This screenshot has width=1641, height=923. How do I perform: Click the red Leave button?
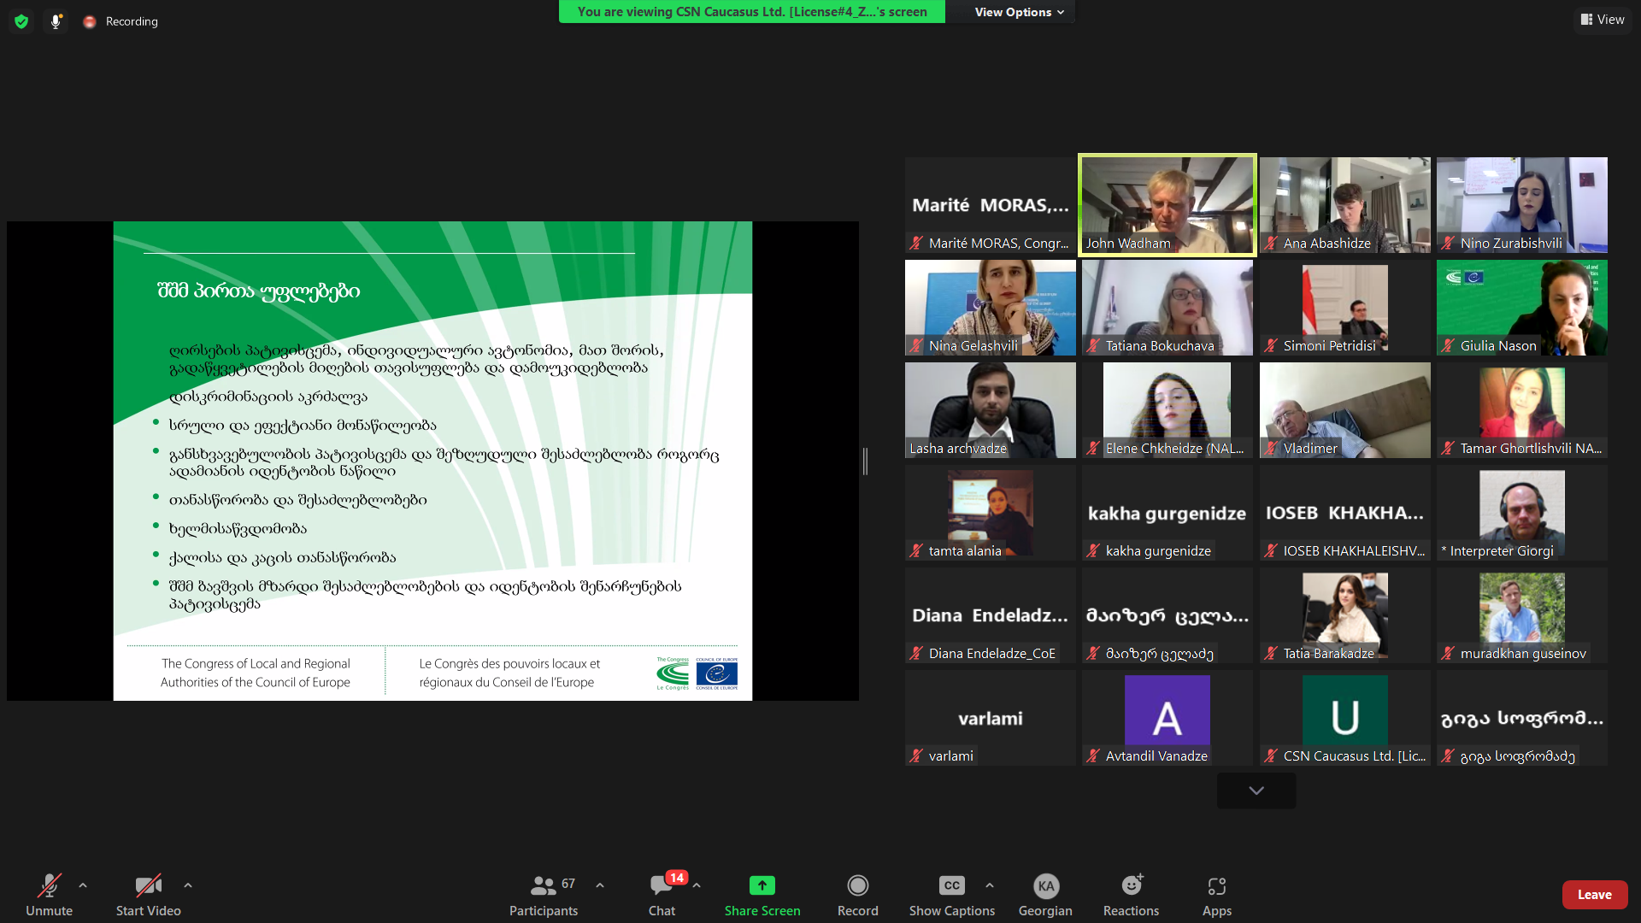(1595, 895)
